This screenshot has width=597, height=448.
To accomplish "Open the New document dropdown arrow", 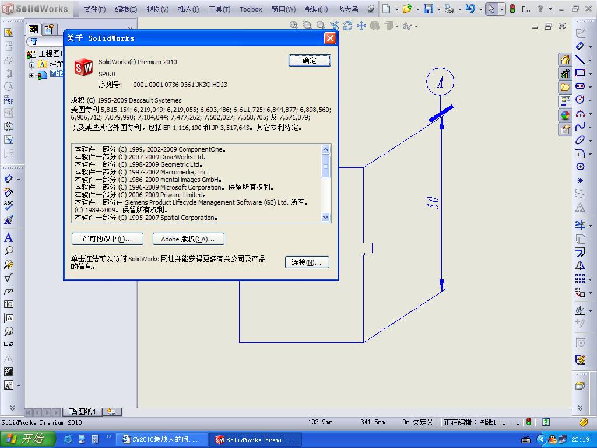I will tap(396, 9).
